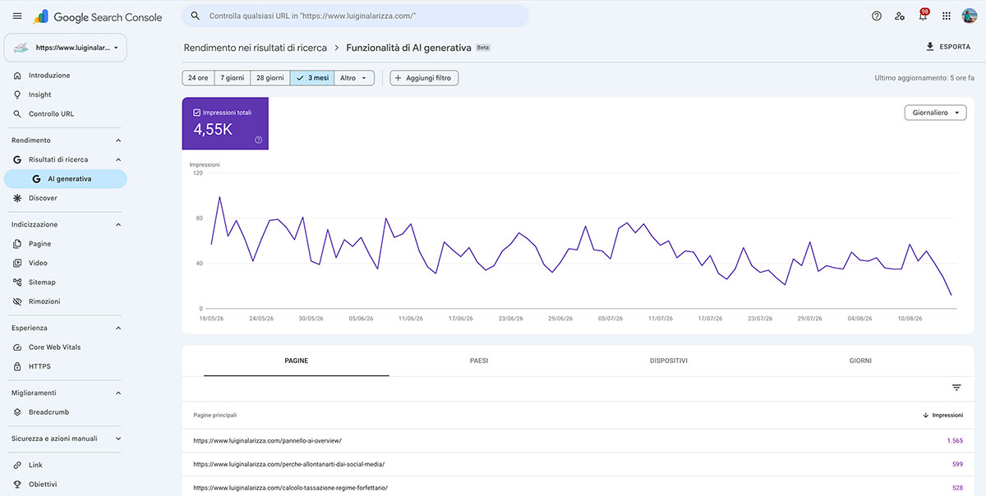Sort by Impressioni column header
986x496 pixels.
click(x=943, y=416)
